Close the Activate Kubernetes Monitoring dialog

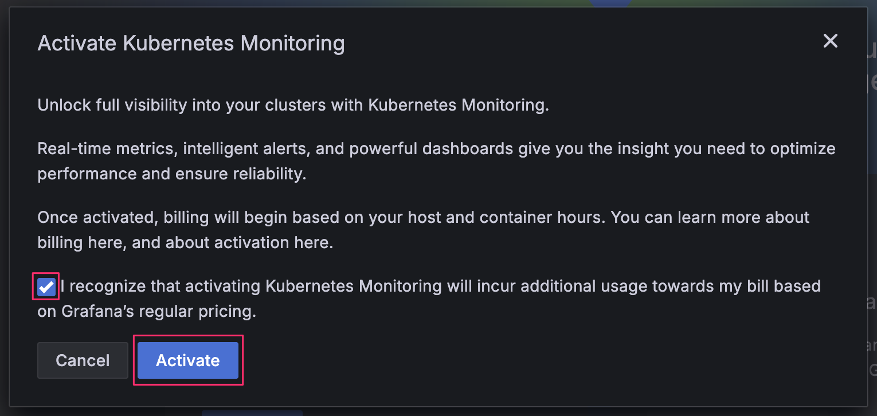click(x=830, y=41)
